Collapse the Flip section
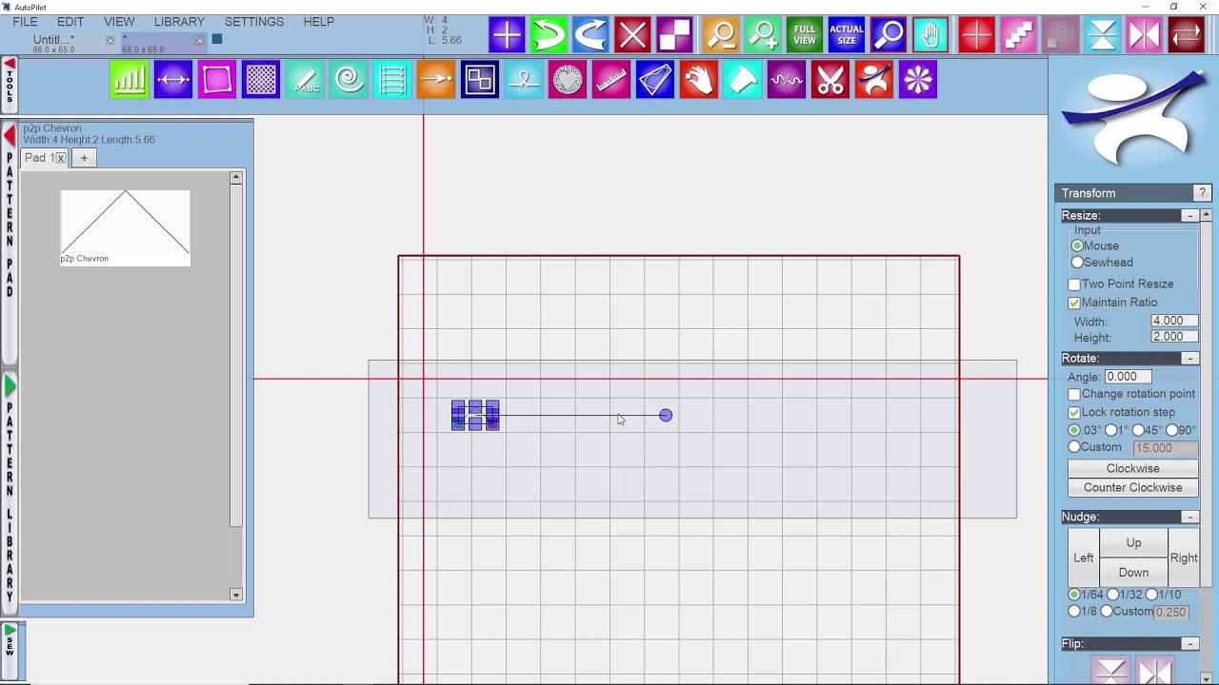 (1189, 644)
